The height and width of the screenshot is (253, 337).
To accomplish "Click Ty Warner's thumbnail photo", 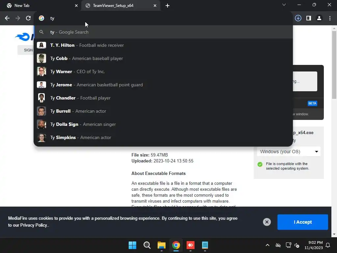I will pos(41,71).
